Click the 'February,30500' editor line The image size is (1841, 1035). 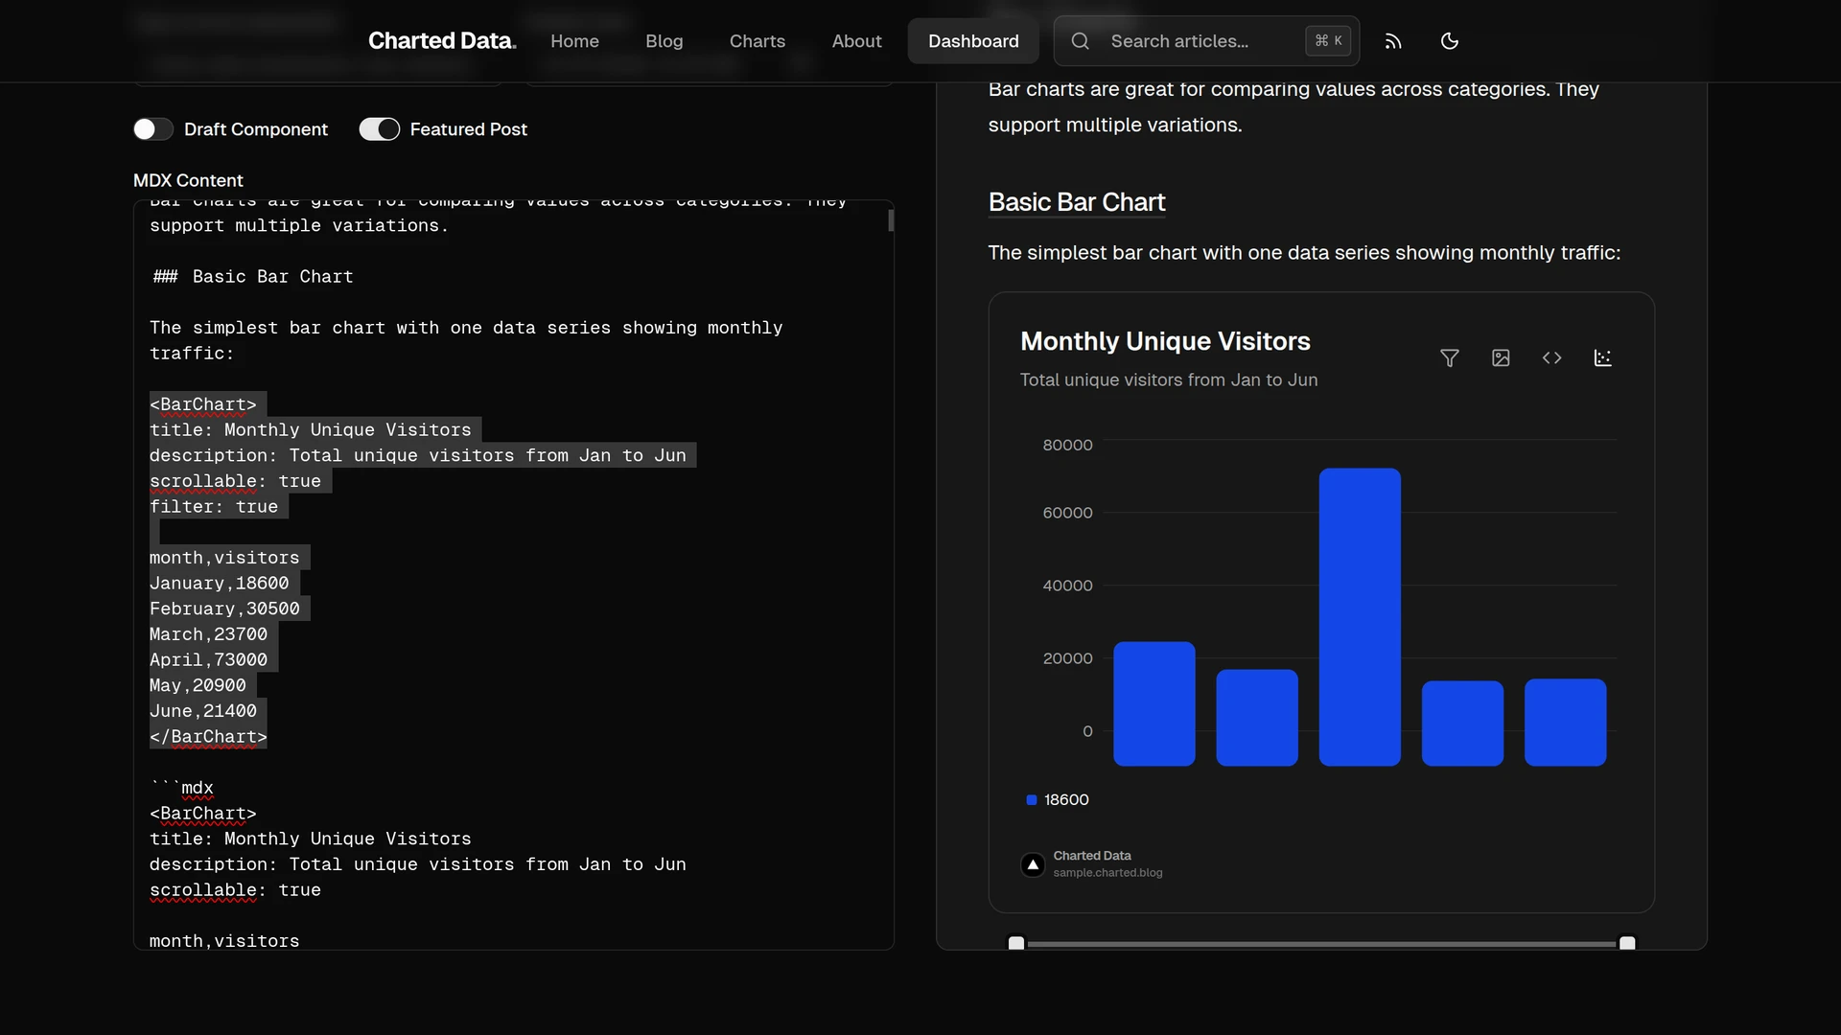[x=224, y=609]
